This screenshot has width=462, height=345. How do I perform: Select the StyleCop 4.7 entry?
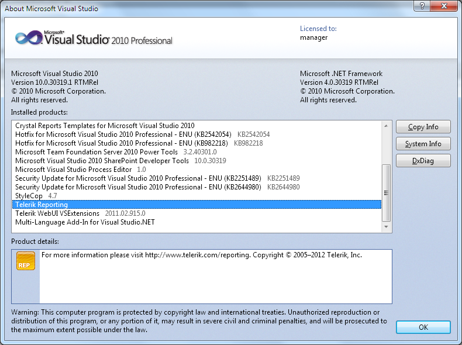[x=196, y=196]
